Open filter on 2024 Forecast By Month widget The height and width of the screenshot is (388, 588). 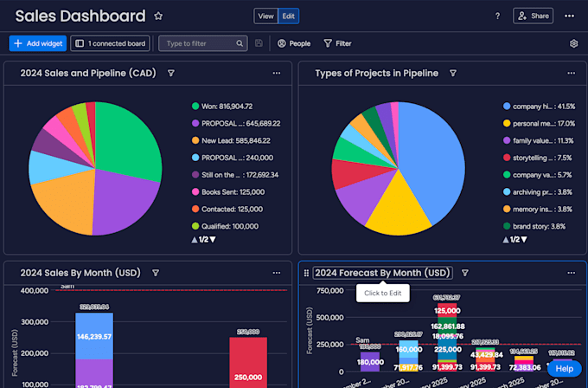465,273
